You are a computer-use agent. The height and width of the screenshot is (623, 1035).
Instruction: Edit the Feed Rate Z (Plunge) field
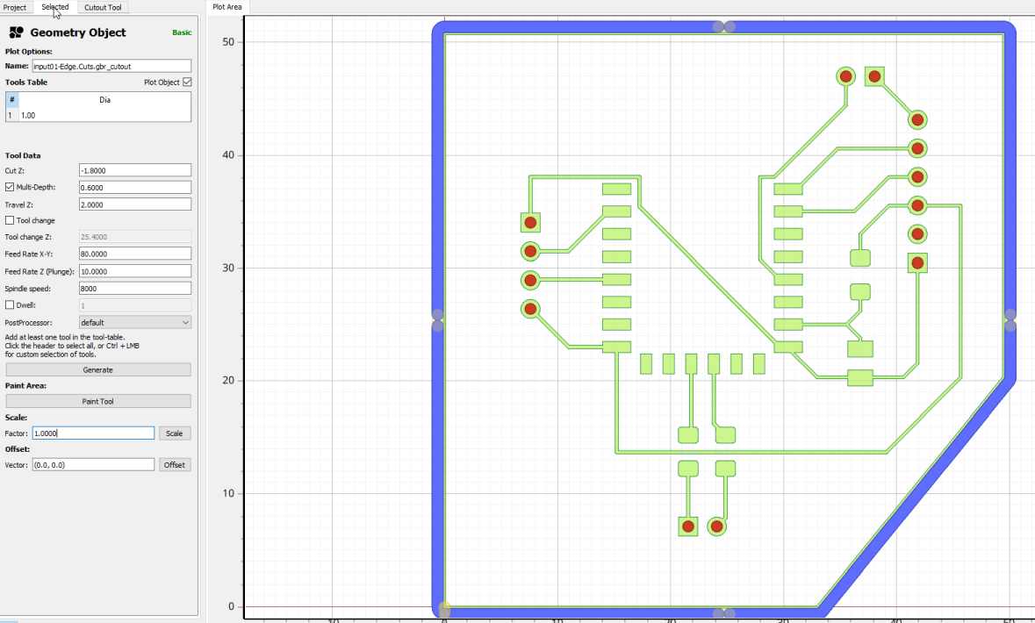coord(134,271)
